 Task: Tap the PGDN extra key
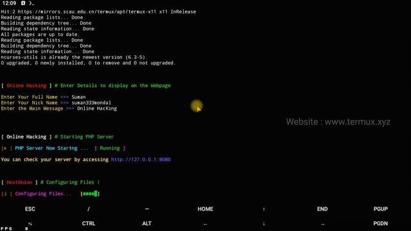380,223
